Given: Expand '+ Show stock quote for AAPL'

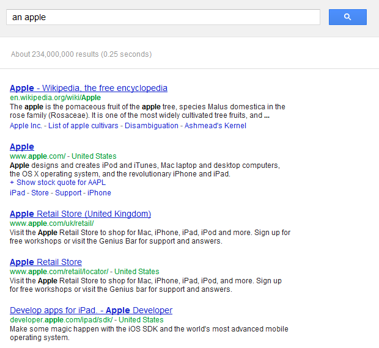Looking at the screenshot, I should pos(58,183).
